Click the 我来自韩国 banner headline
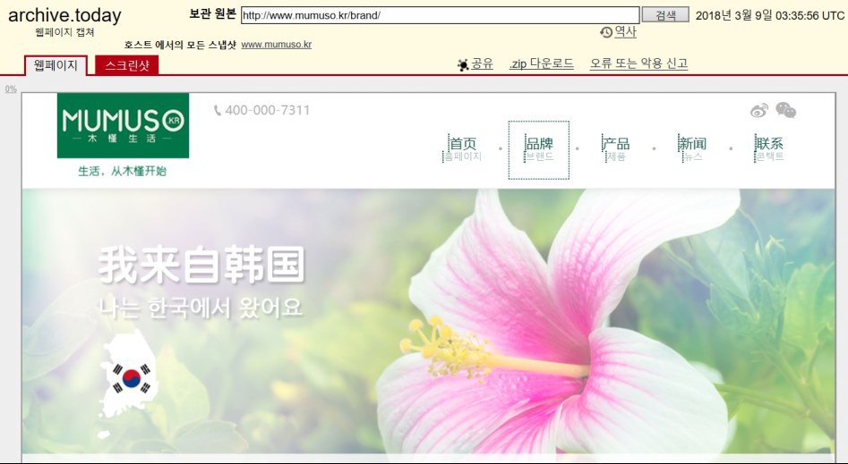This screenshot has height=464, width=848. pyautogui.click(x=201, y=264)
